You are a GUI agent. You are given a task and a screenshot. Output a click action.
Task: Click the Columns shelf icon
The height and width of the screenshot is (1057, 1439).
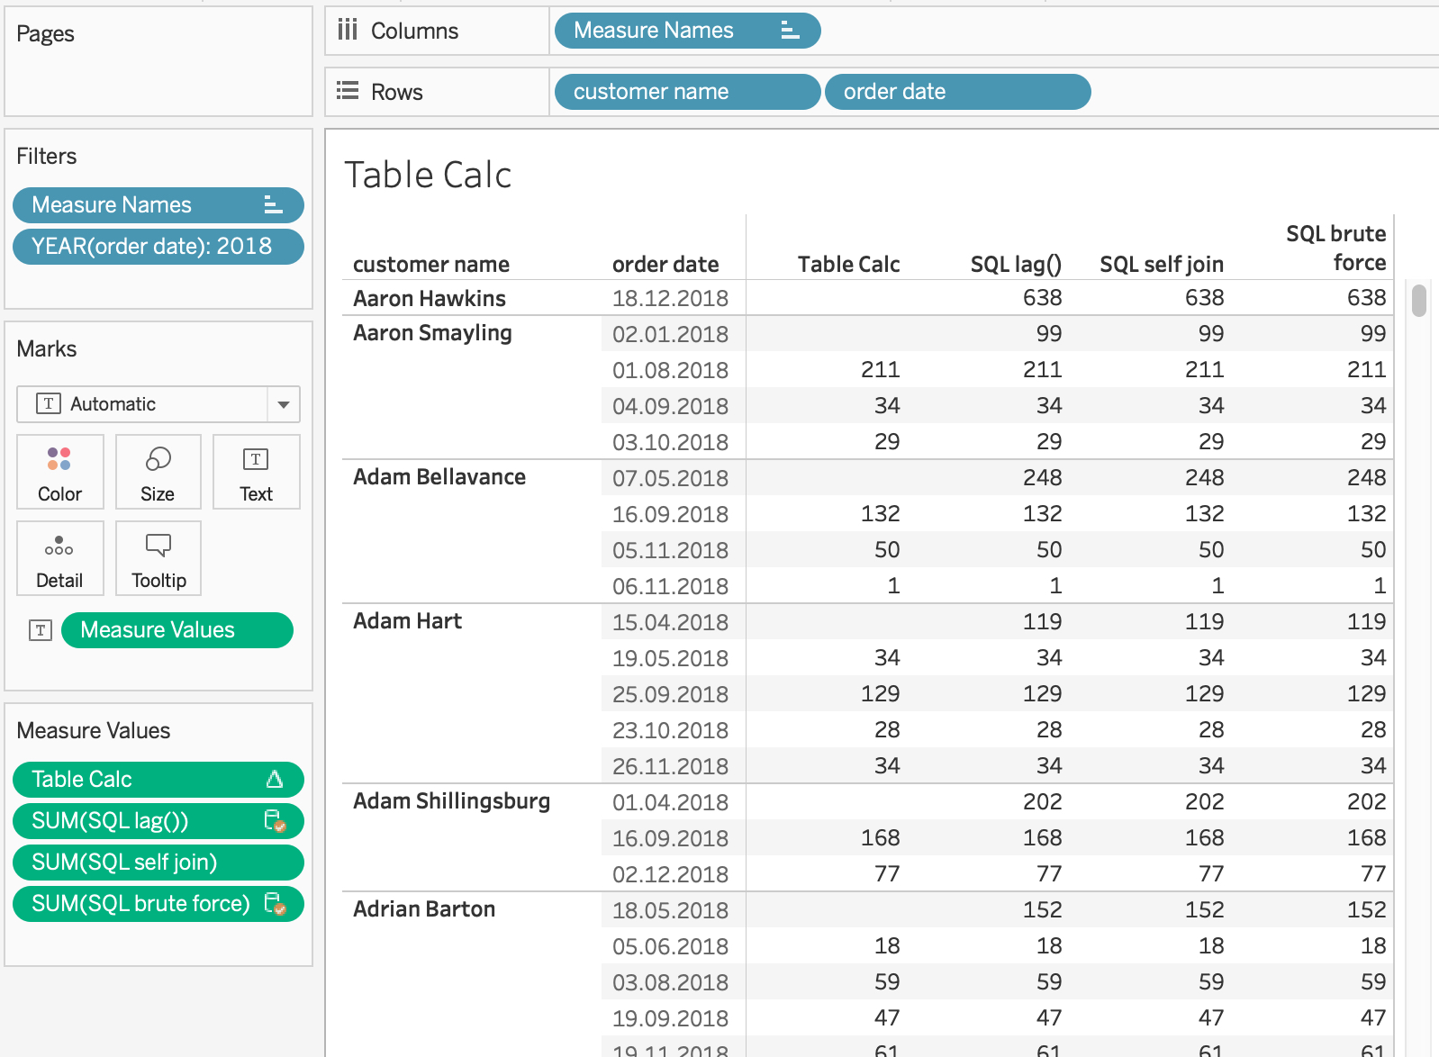(348, 31)
